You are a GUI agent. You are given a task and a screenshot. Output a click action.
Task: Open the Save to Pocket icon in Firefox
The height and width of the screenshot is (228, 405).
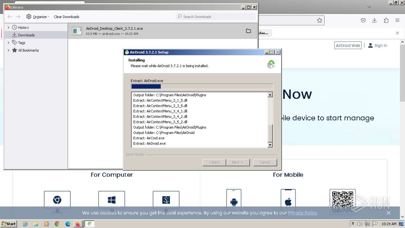point(363,20)
